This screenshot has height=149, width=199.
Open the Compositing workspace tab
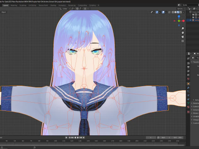pyautogui.click(x=83, y=5)
